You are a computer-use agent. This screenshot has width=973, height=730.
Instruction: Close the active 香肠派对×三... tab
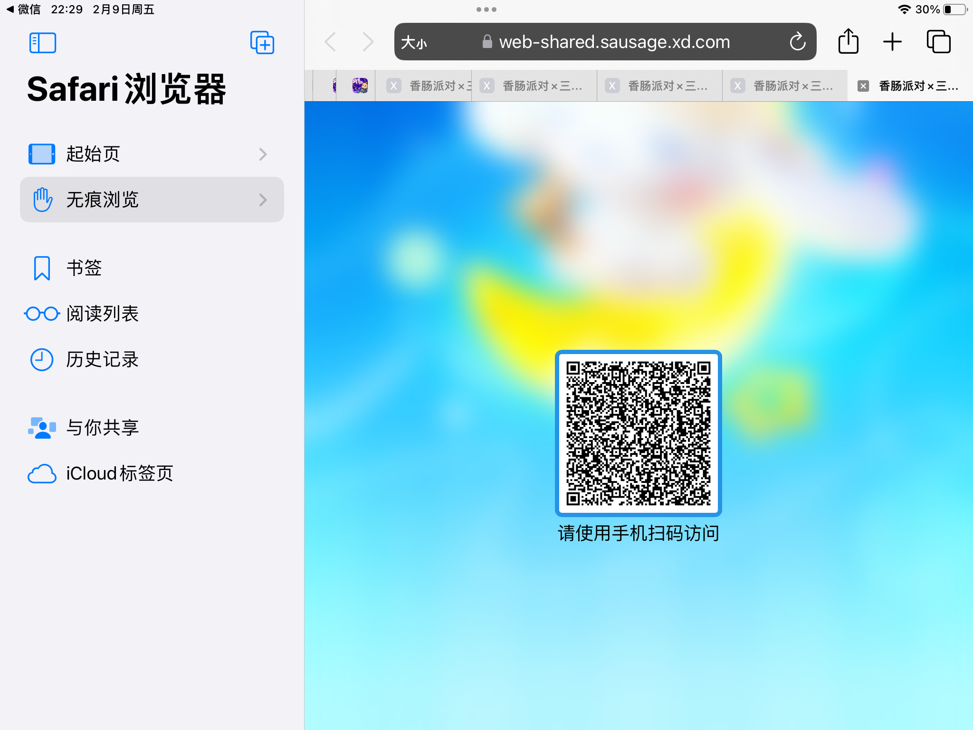(x=863, y=86)
